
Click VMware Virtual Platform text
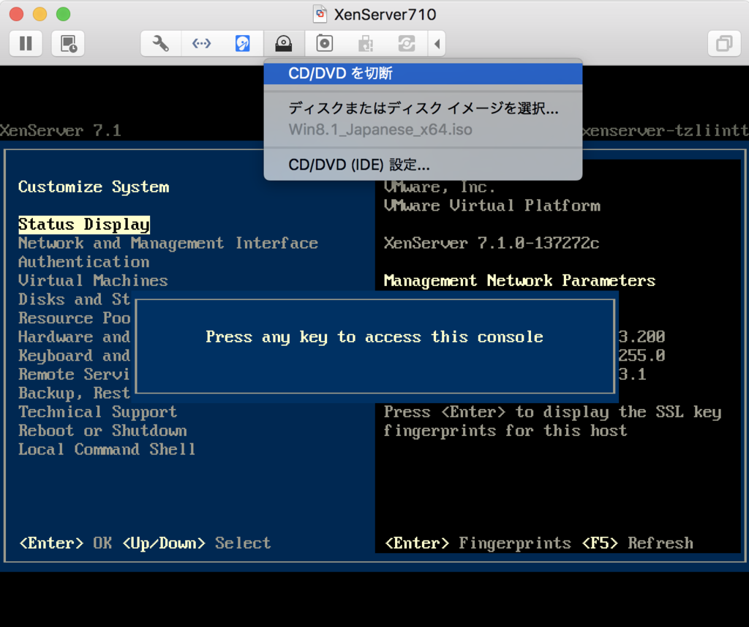(x=492, y=206)
